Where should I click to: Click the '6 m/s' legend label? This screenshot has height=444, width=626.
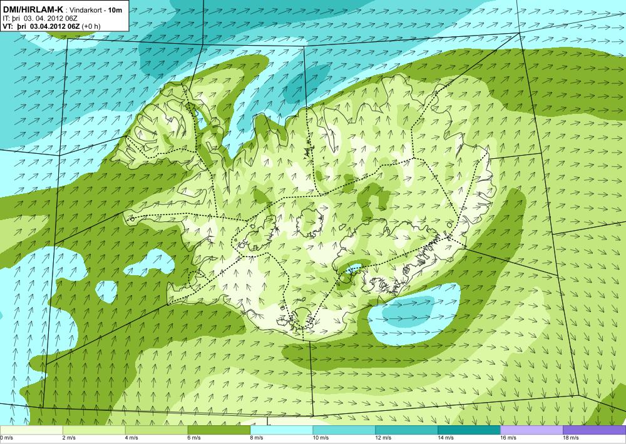tap(194, 438)
